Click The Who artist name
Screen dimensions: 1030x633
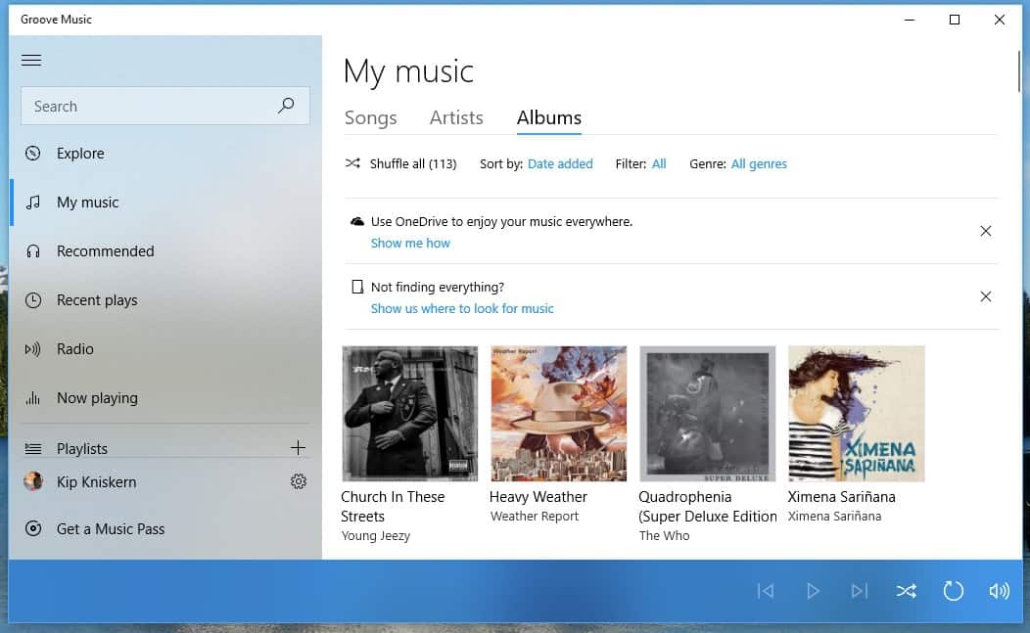(x=664, y=536)
